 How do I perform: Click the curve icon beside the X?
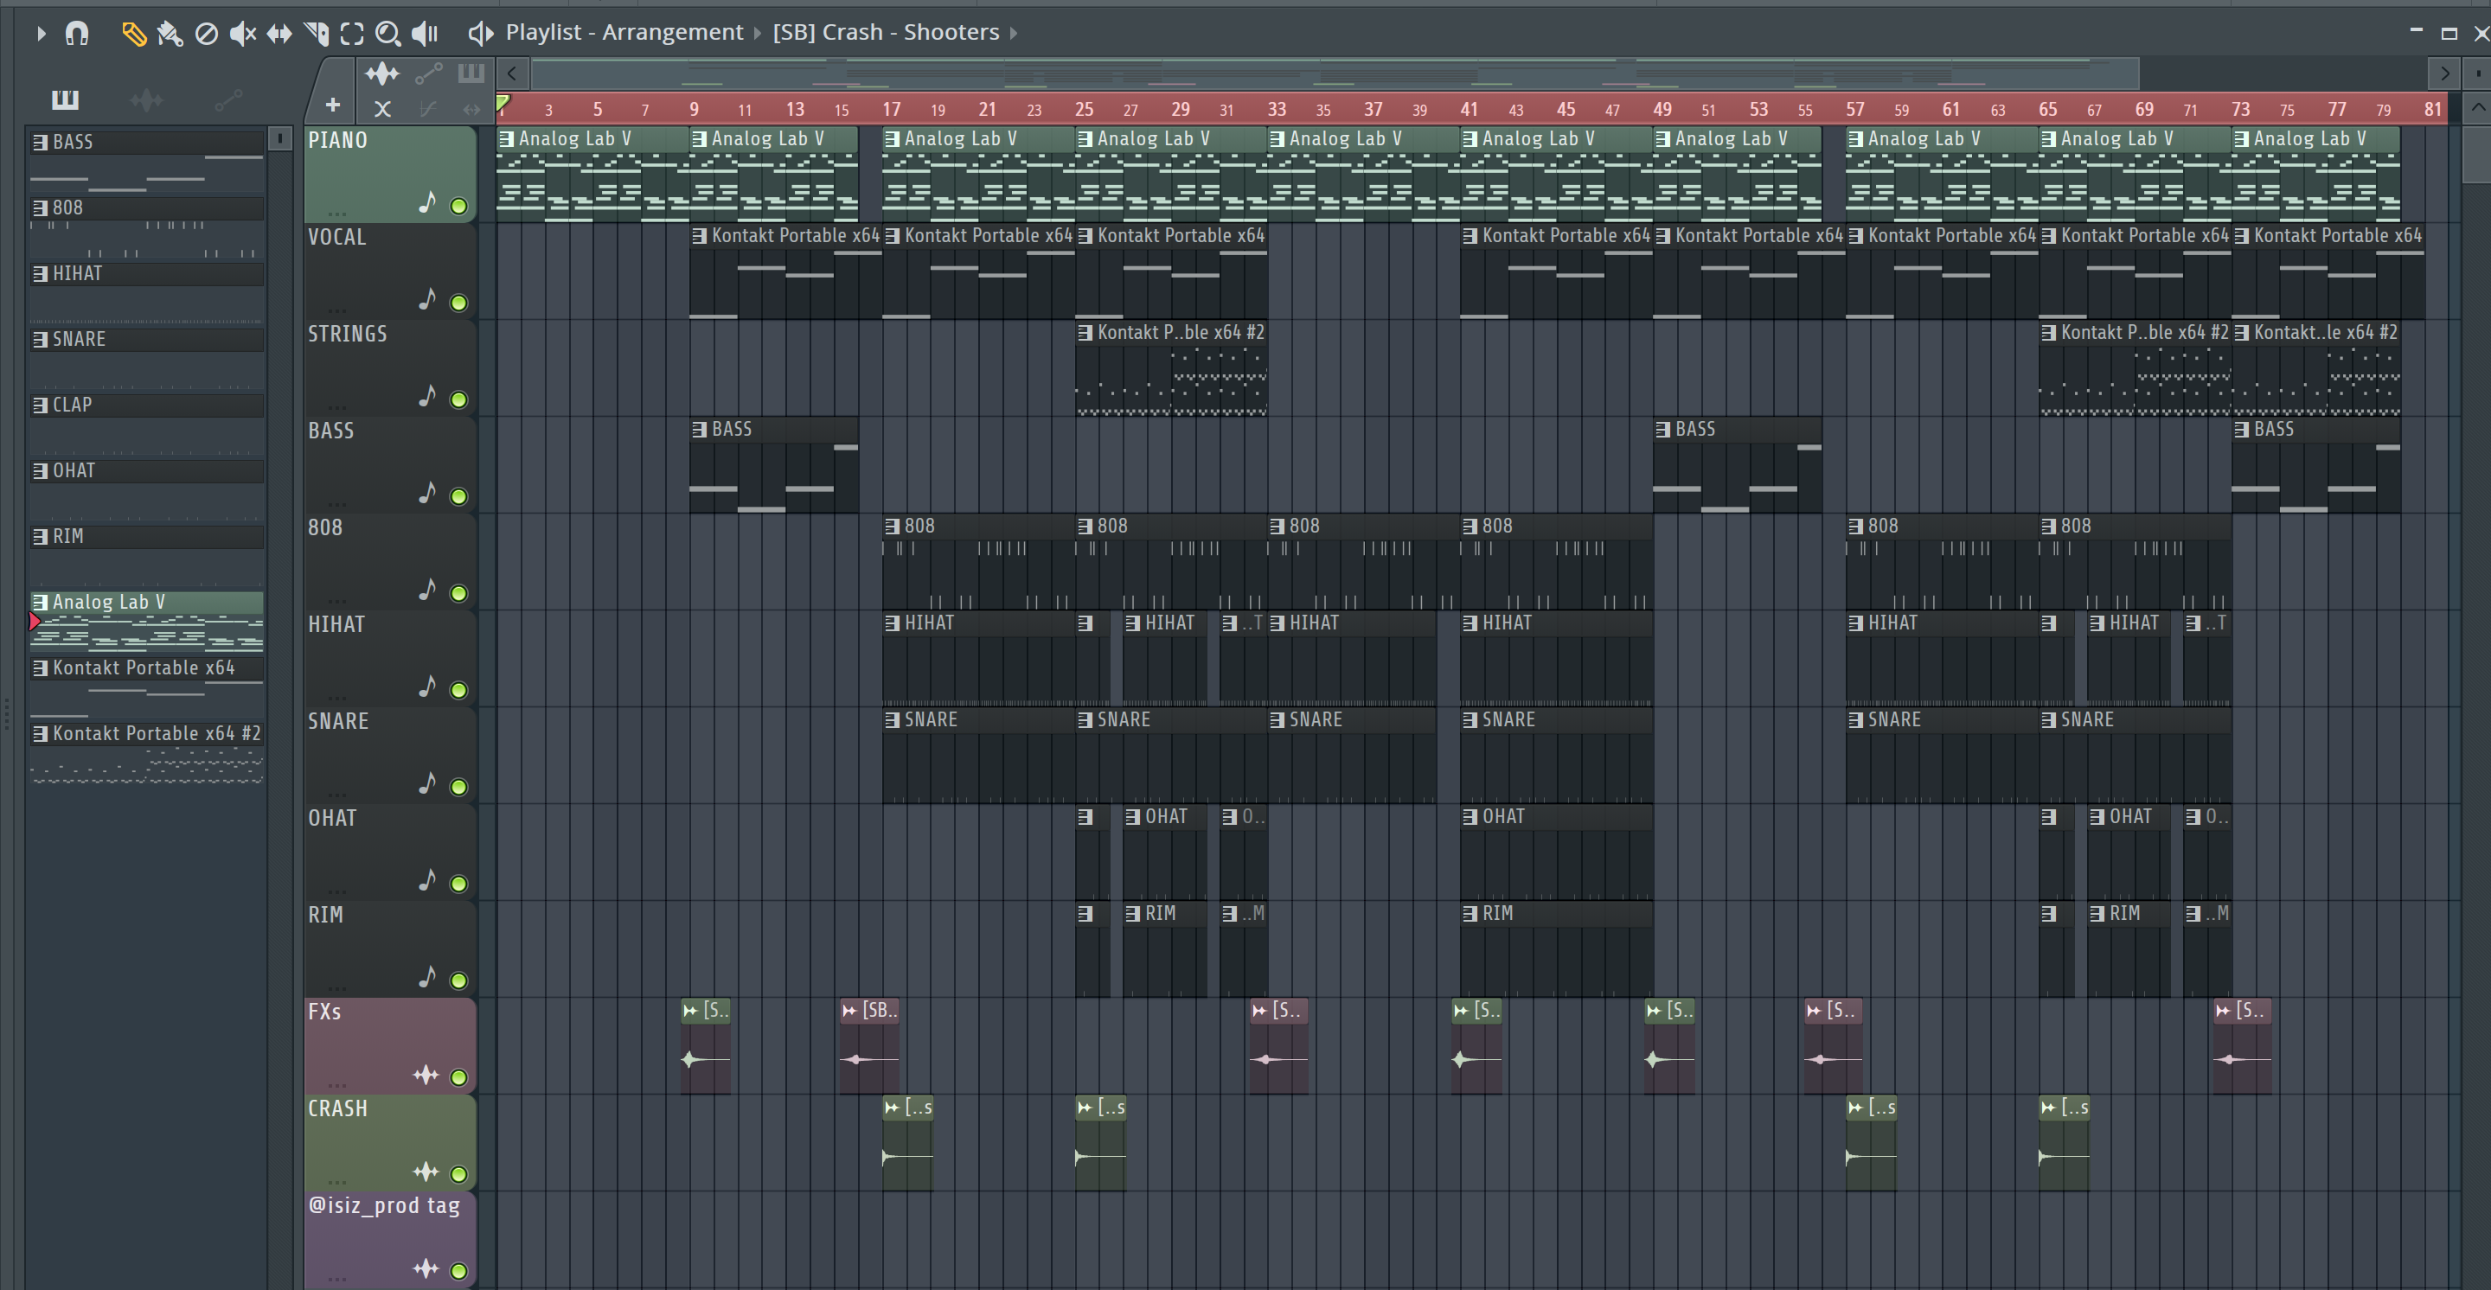pos(428,109)
